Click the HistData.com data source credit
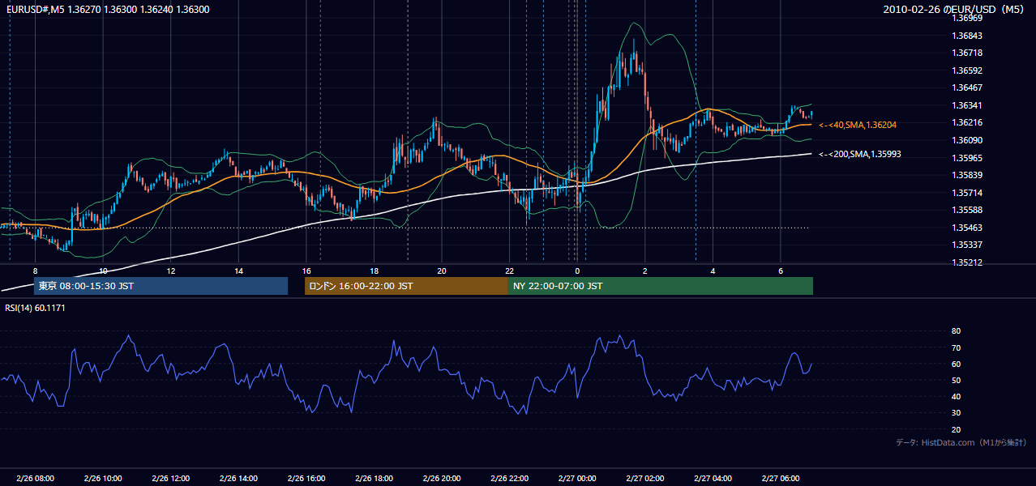Viewport: 1036px width, 486px height. click(x=961, y=442)
